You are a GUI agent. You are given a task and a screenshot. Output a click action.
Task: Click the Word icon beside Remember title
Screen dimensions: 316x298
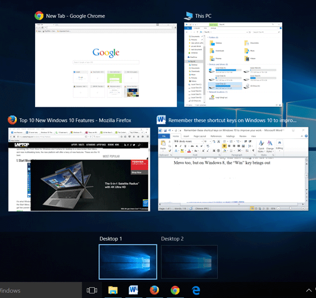pyautogui.click(x=161, y=120)
